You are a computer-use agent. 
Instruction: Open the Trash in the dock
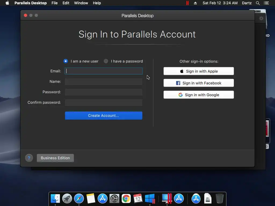[219, 198]
